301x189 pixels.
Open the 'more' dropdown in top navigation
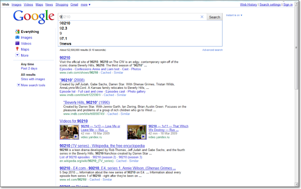86,5
